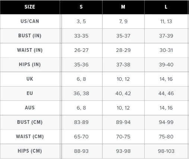Click the BUST (IN) row label
Screen dimensions: 189x159
[30, 36]
